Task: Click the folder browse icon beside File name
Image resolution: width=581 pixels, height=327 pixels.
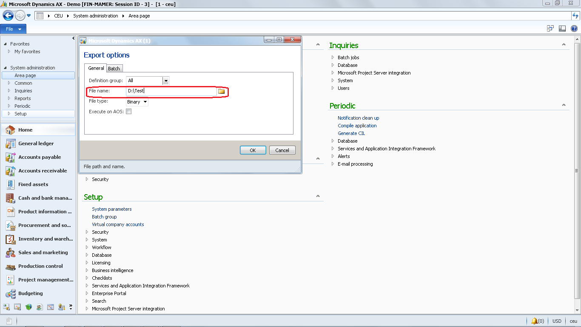Action: [221, 91]
